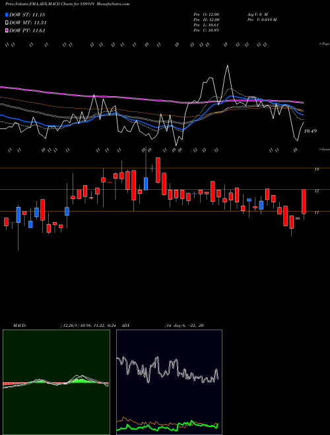Click the price axis label 11

pyautogui.click(x=316, y=212)
